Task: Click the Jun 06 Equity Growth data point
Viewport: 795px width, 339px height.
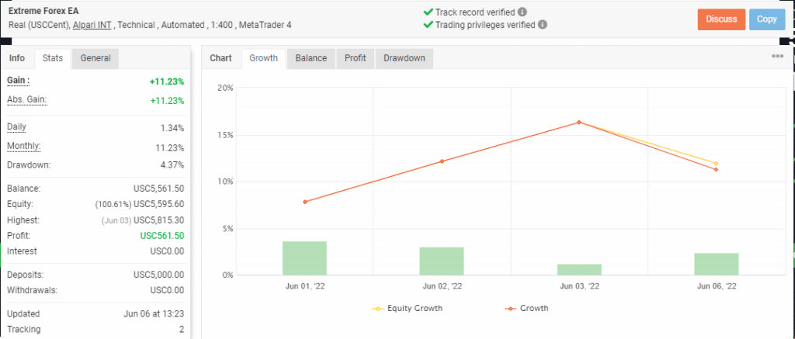Action: 716,164
